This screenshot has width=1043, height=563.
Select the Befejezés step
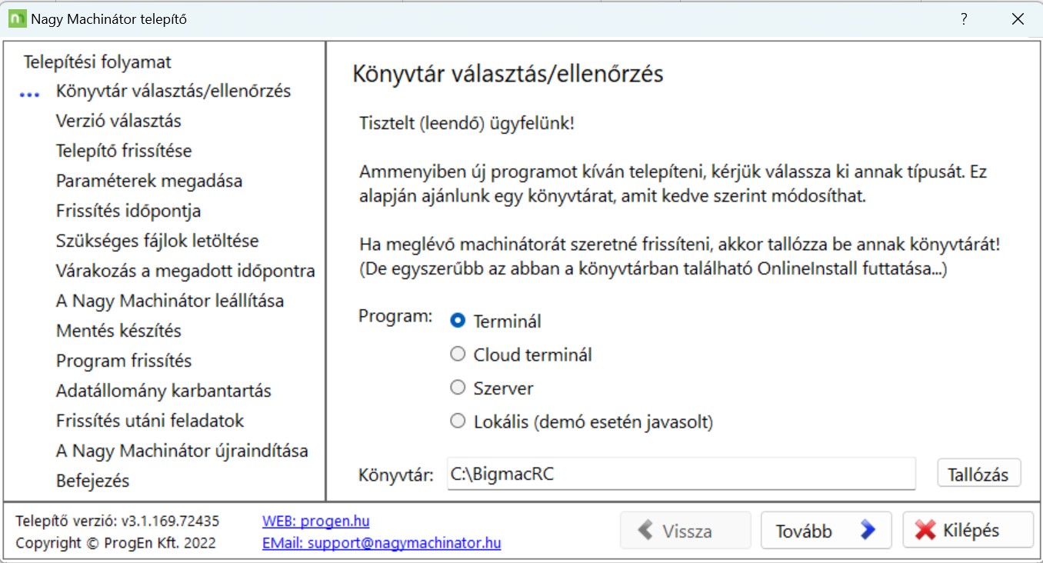[x=92, y=481]
